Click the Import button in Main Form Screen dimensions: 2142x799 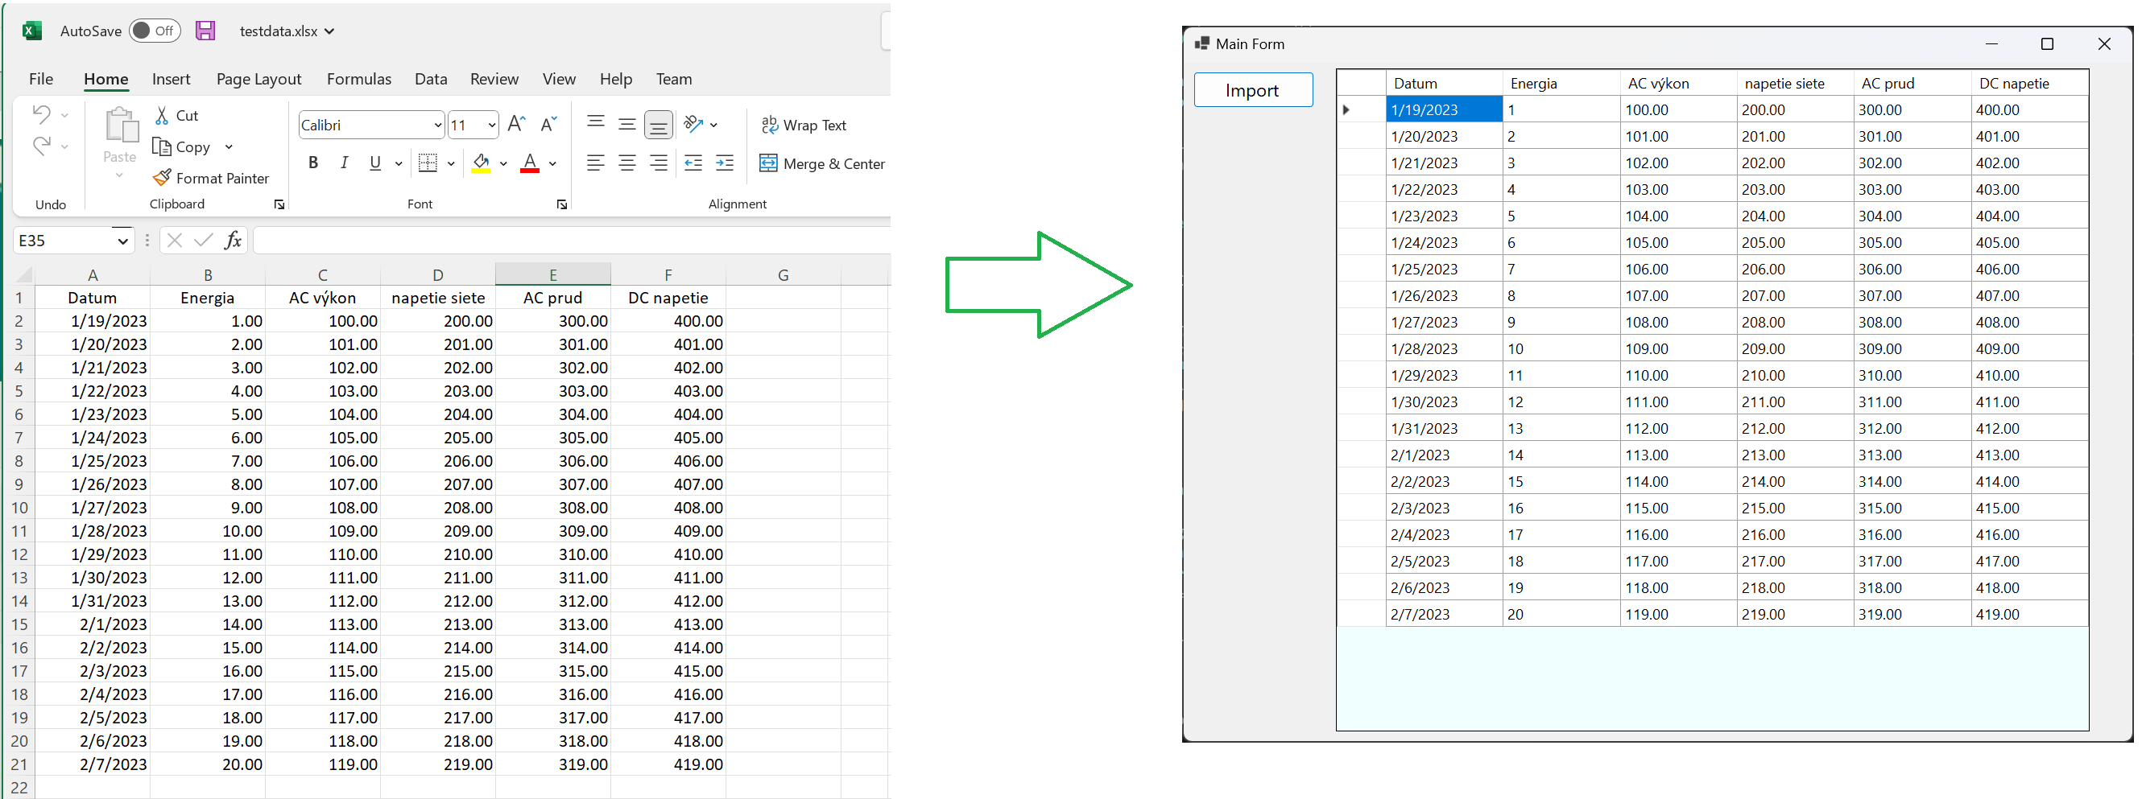pos(1253,89)
